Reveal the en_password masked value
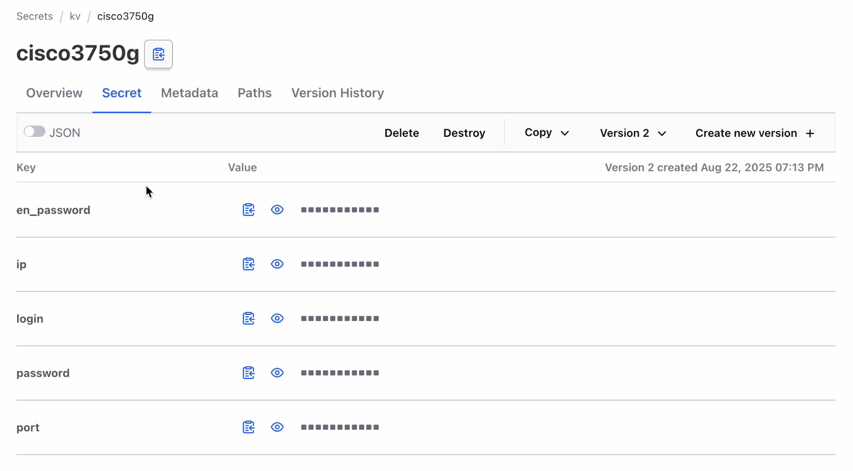Screen dimensions: 853x471 click(277, 210)
